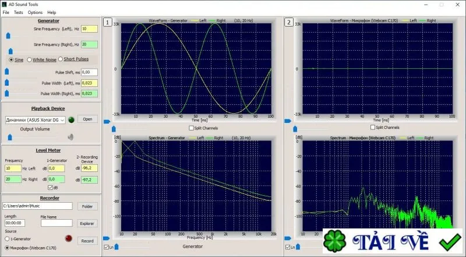
Task: Click the green clover icon in banner
Action: point(334,241)
